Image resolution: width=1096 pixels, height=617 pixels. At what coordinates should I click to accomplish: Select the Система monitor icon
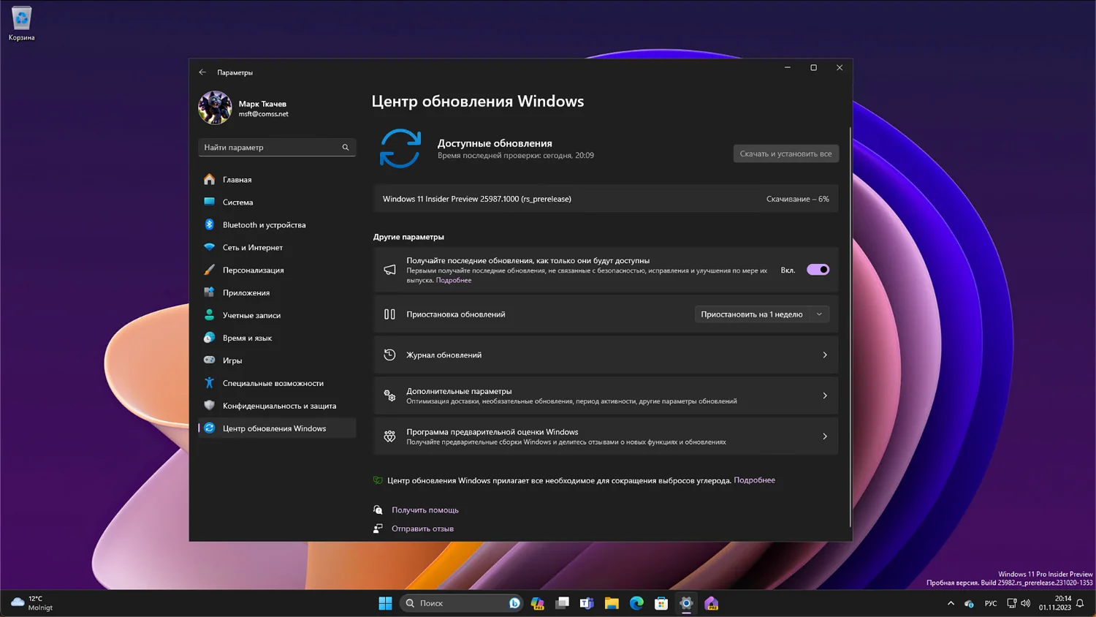(210, 202)
